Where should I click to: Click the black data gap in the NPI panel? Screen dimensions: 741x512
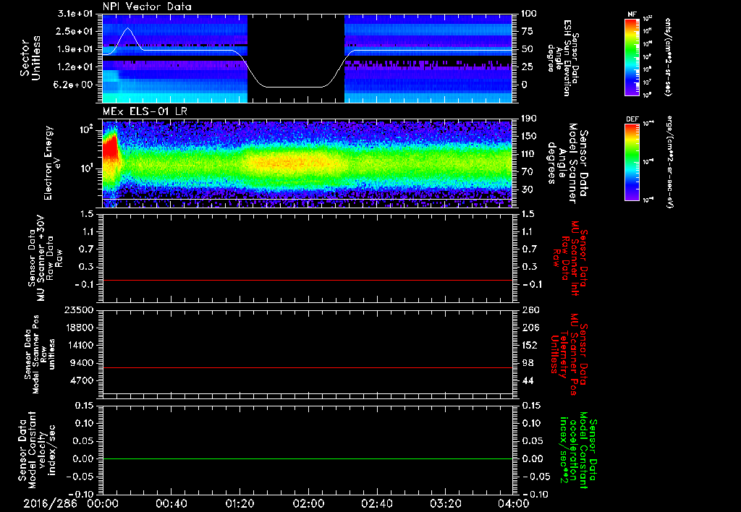click(296, 58)
